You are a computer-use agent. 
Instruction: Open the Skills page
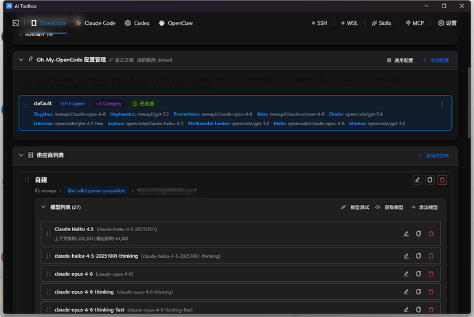coord(381,23)
